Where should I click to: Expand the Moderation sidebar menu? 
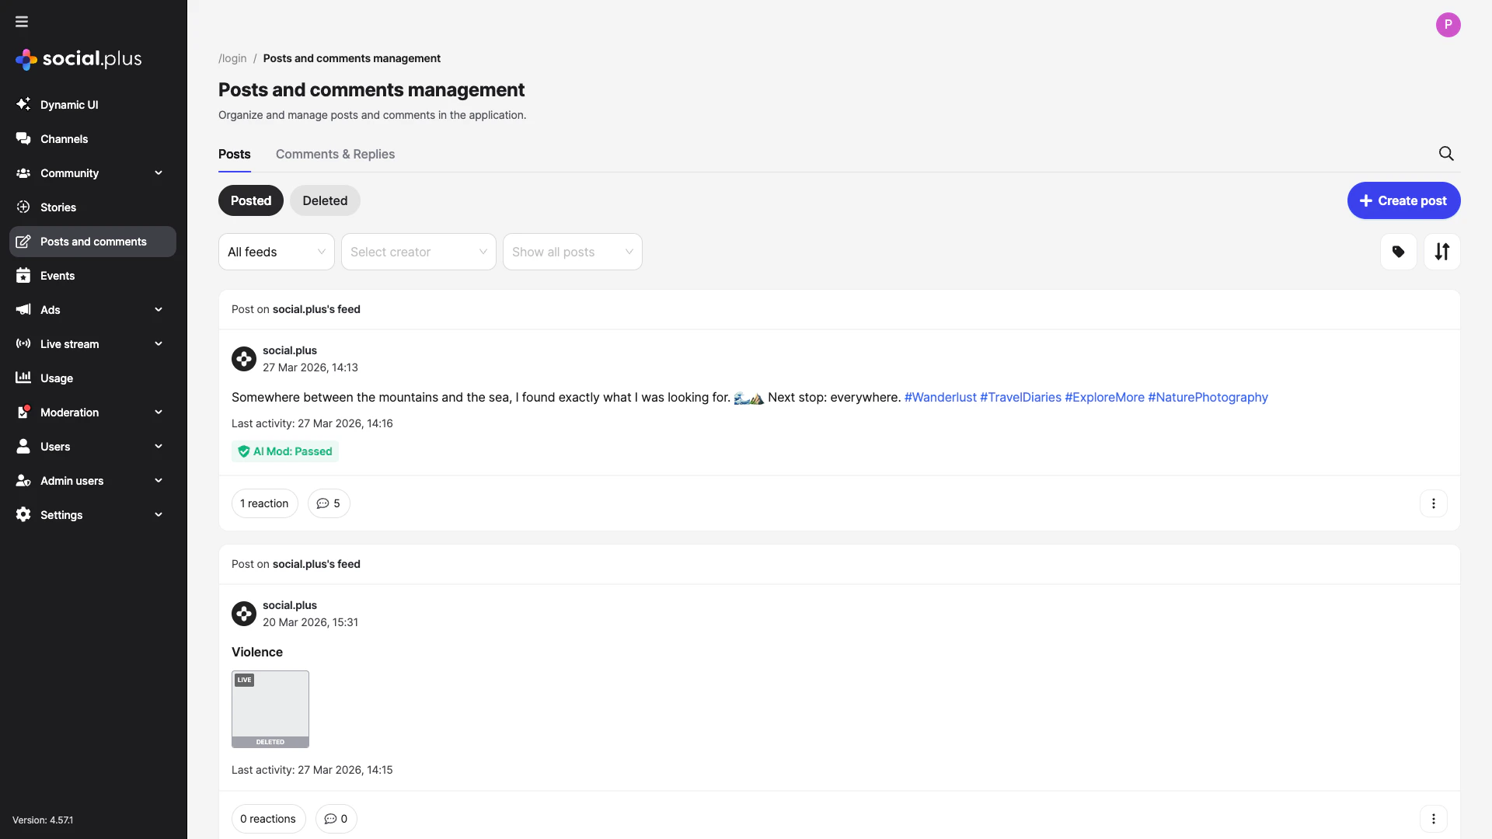tap(71, 413)
